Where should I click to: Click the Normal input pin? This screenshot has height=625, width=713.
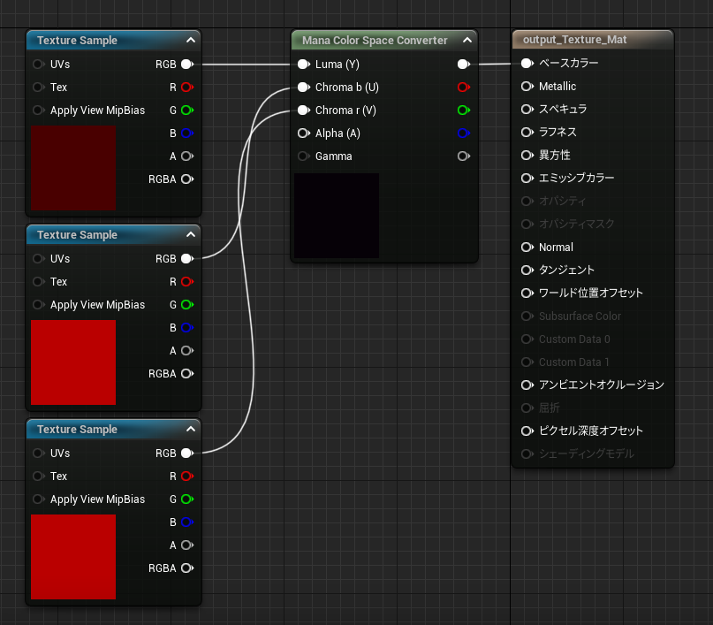point(527,247)
